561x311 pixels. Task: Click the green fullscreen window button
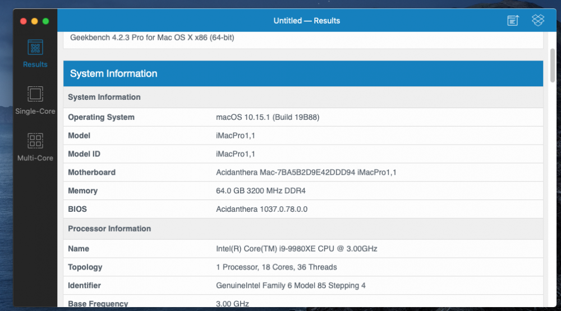tap(46, 21)
